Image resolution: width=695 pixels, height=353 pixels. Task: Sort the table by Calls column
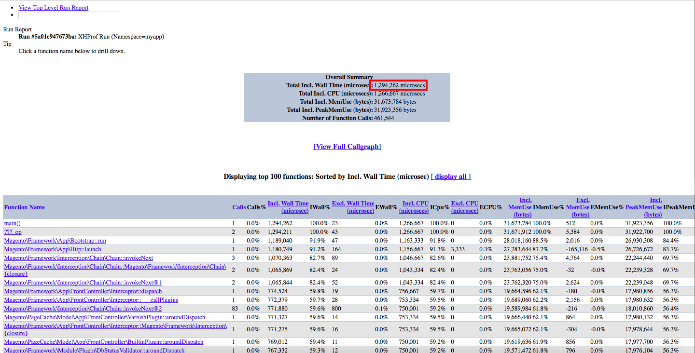[239, 207]
